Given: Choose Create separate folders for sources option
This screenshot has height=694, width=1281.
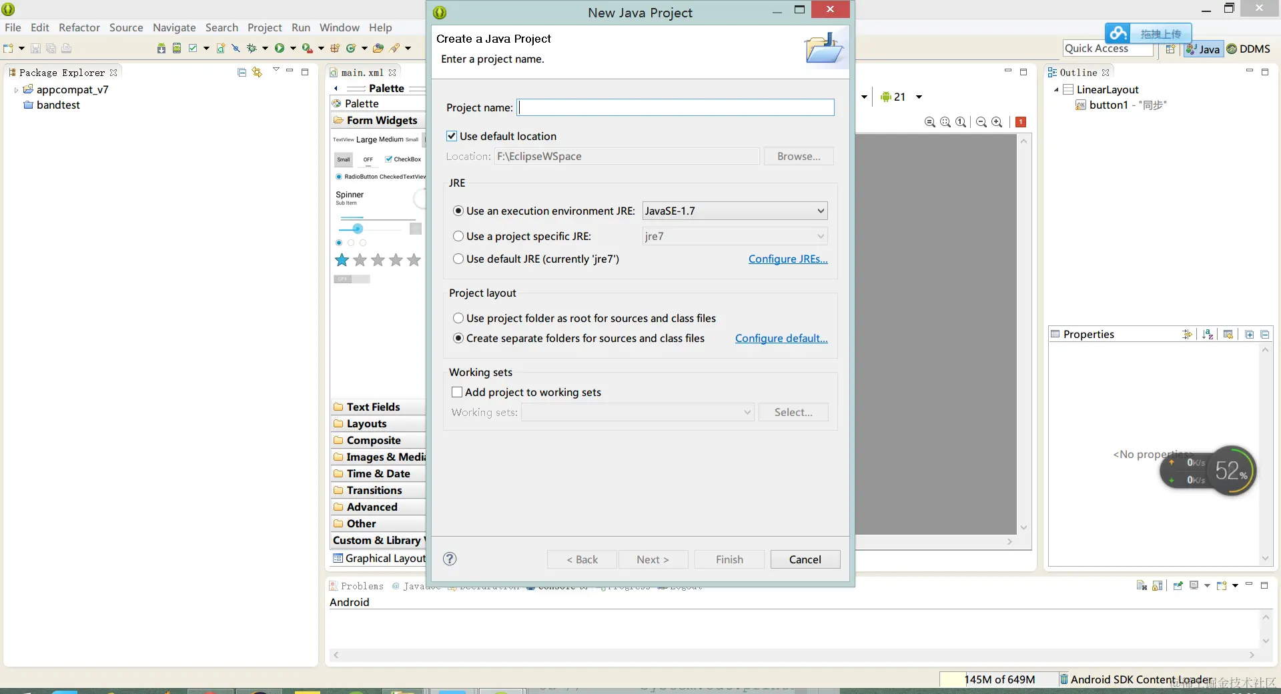Looking at the screenshot, I should pos(458,338).
